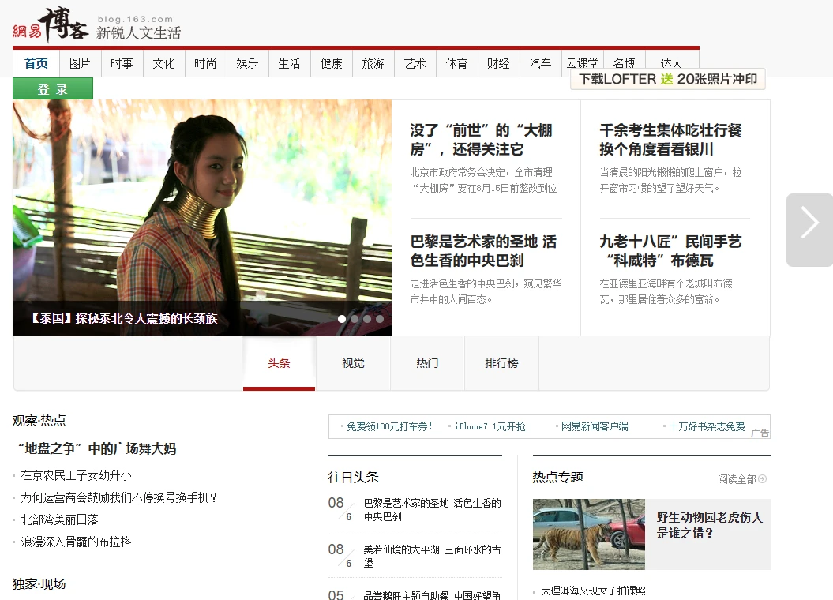Image resolution: width=833 pixels, height=600 pixels.
Task: Open the 首页 navigation tab
Action: click(x=36, y=63)
